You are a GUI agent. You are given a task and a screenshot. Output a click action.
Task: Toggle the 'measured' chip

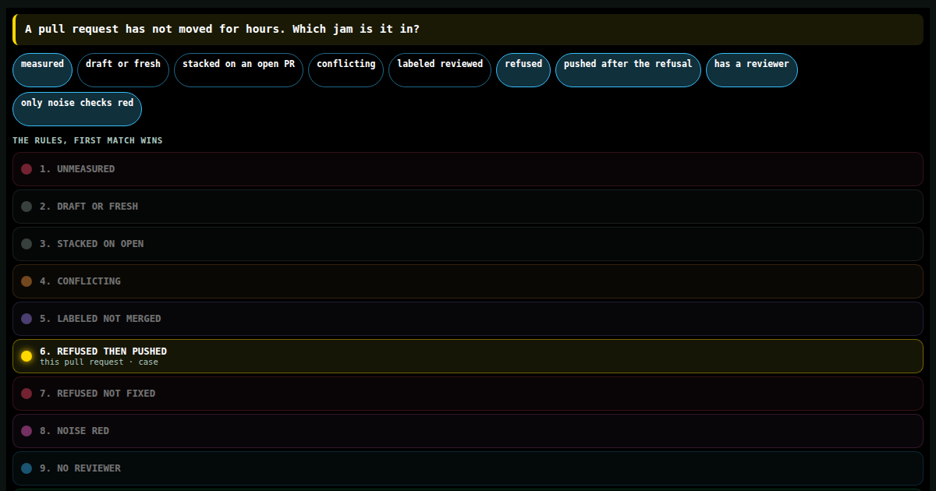point(42,70)
